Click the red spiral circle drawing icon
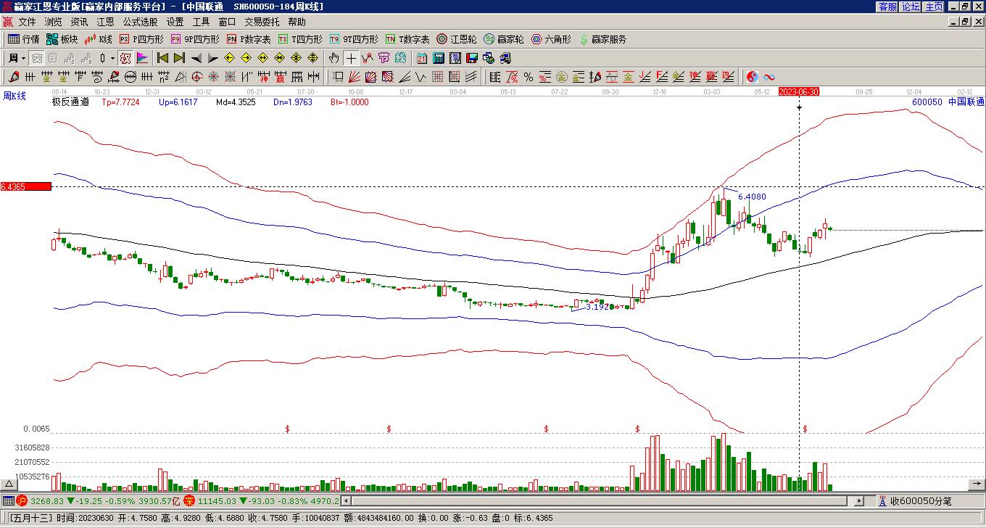This screenshot has width=986, height=528. (197, 77)
